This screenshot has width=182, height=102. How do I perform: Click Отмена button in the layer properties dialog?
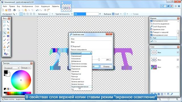click(106, 67)
